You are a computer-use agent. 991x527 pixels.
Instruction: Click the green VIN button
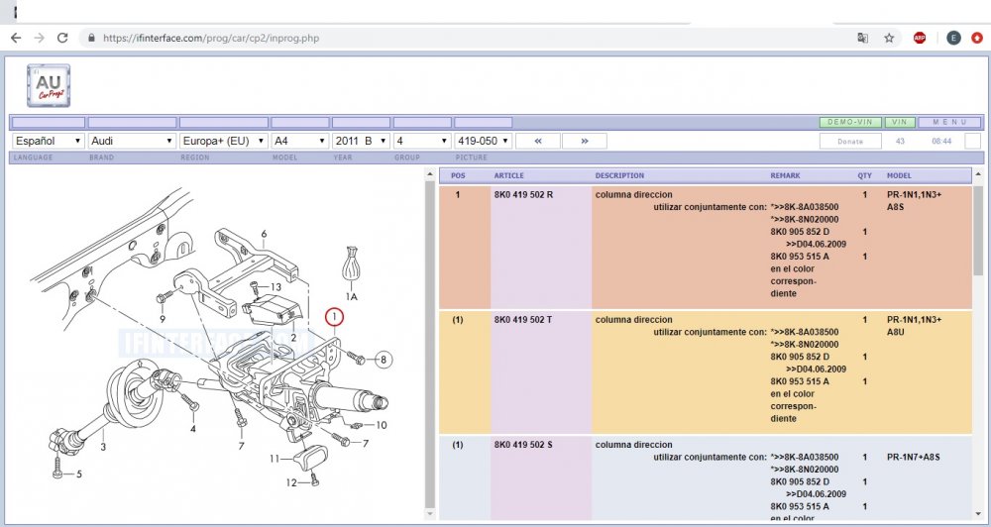click(x=900, y=122)
